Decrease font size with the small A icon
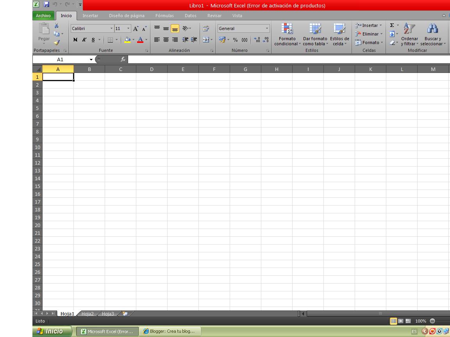Image resolution: width=450 pixels, height=337 pixels. pyautogui.click(x=144, y=28)
